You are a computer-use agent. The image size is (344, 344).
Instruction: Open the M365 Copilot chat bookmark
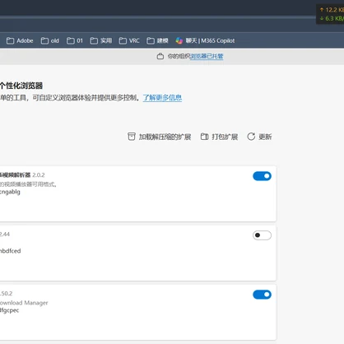click(205, 41)
